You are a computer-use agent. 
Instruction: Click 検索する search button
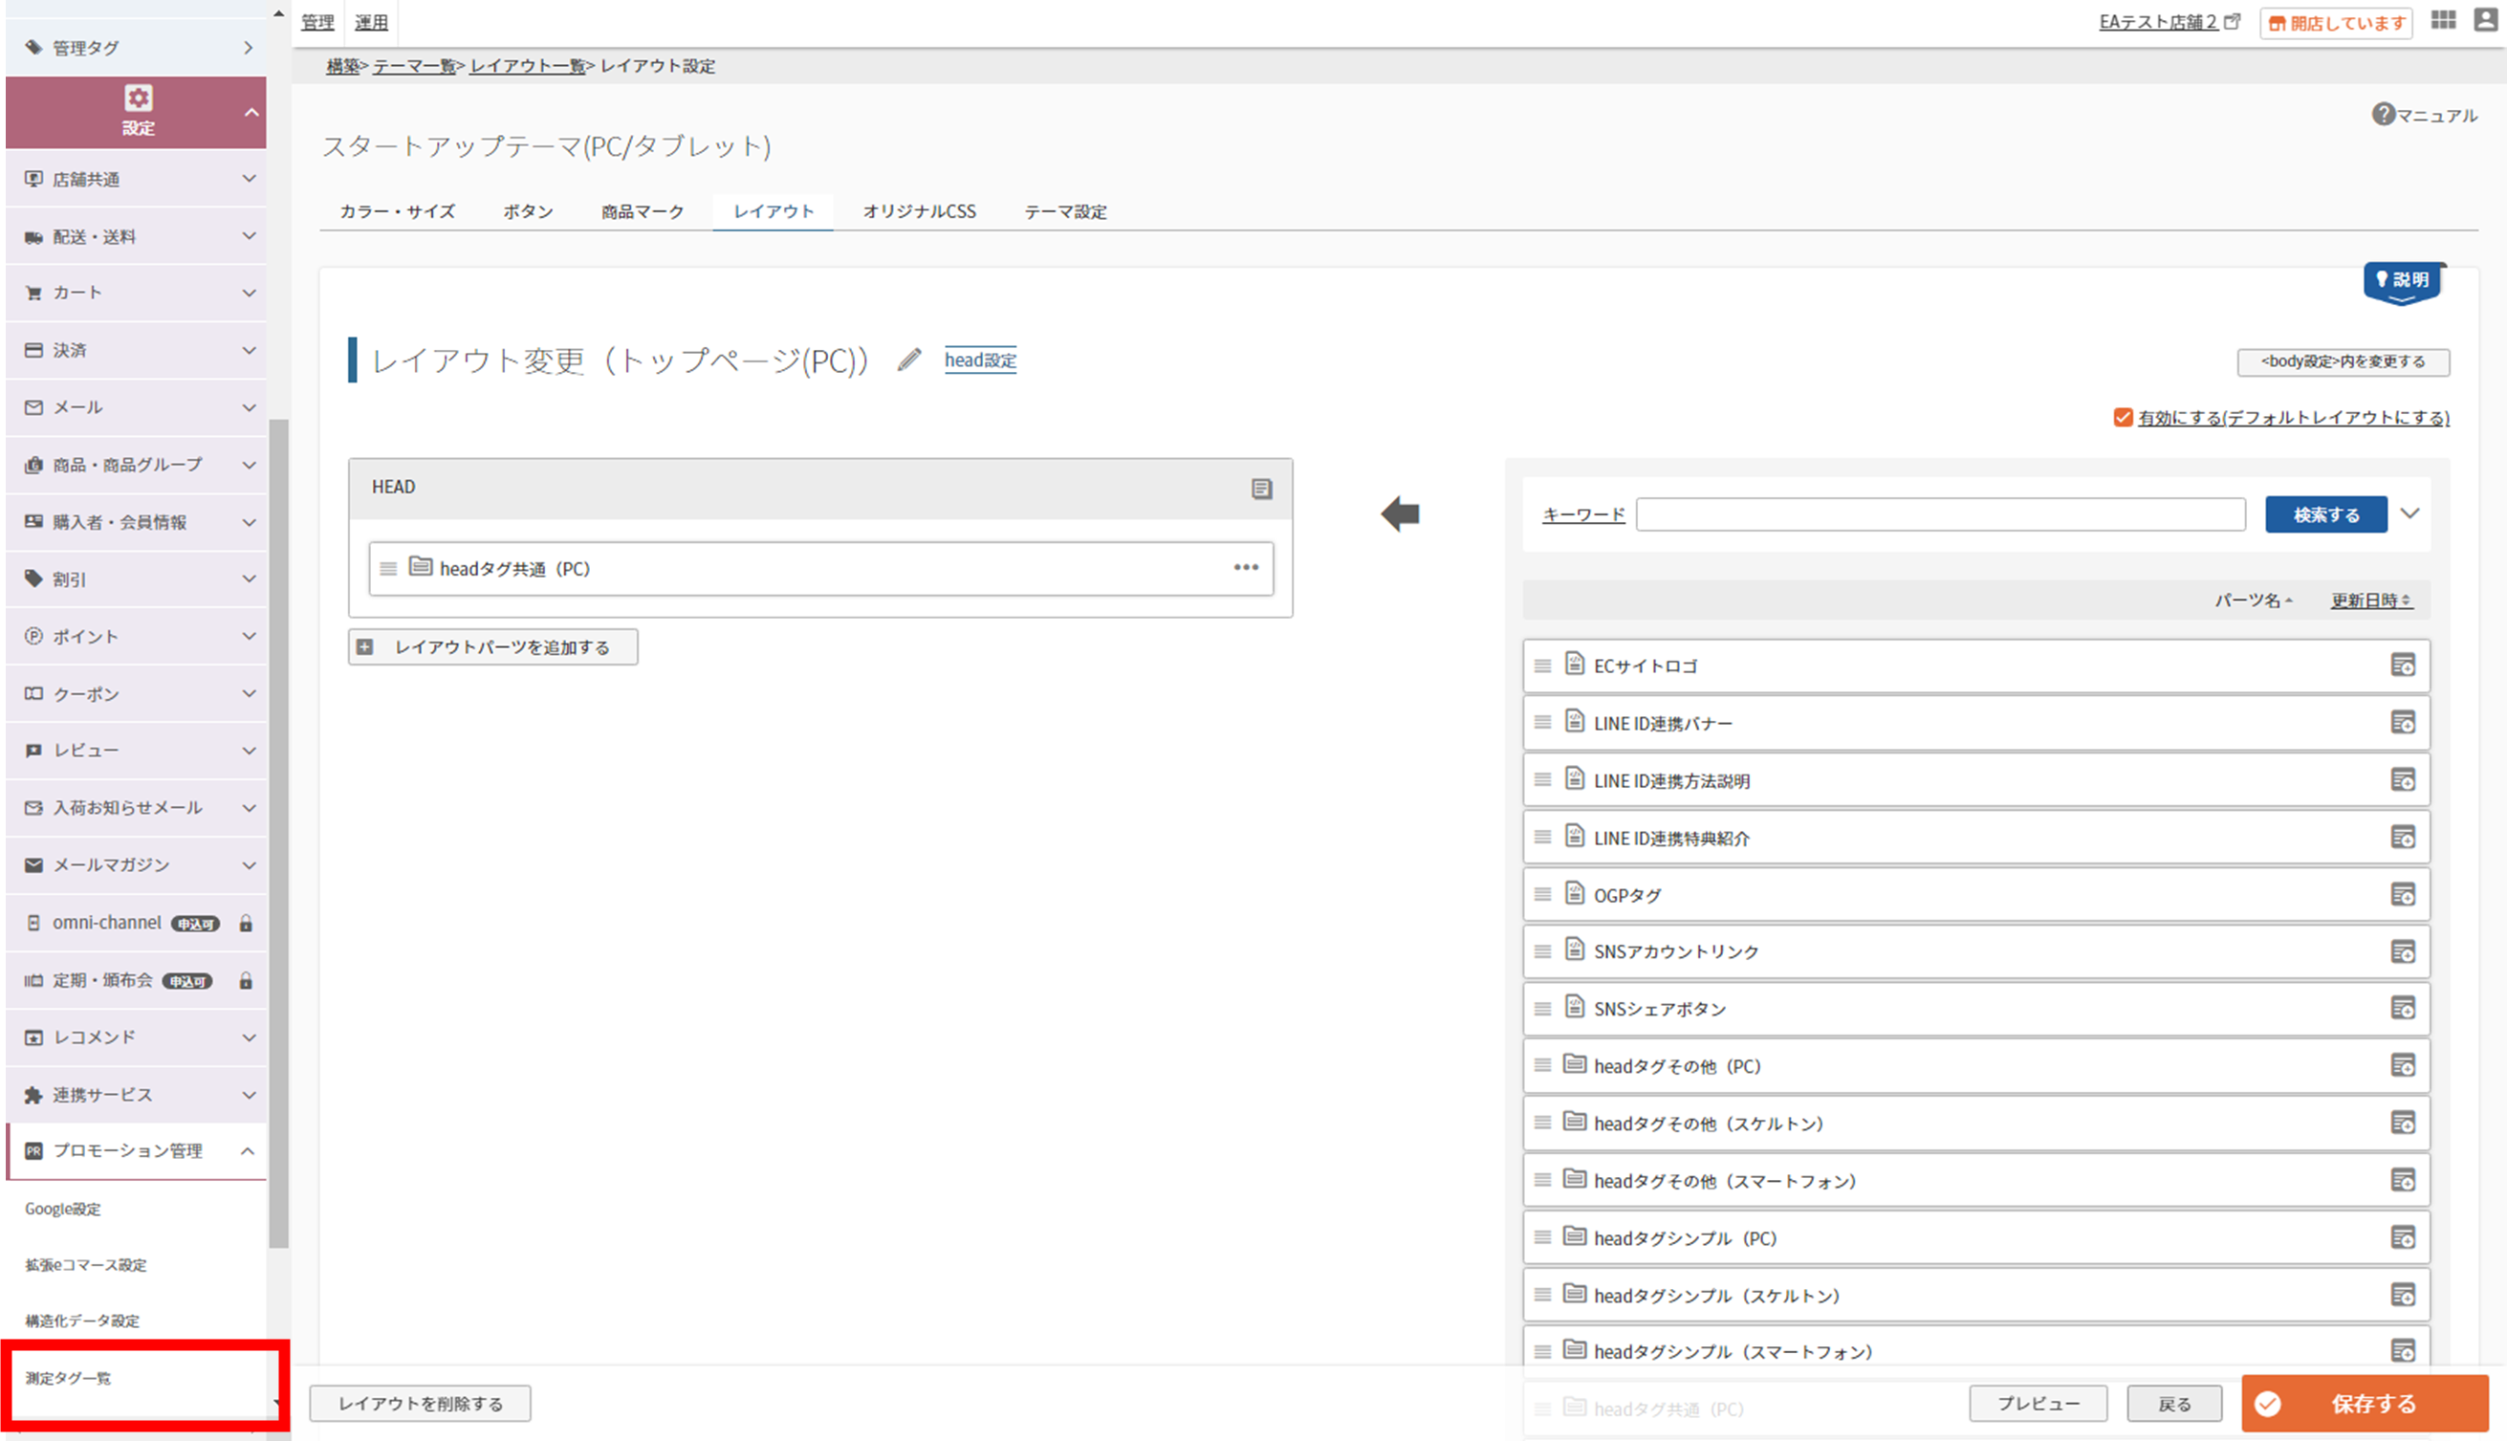[2326, 514]
